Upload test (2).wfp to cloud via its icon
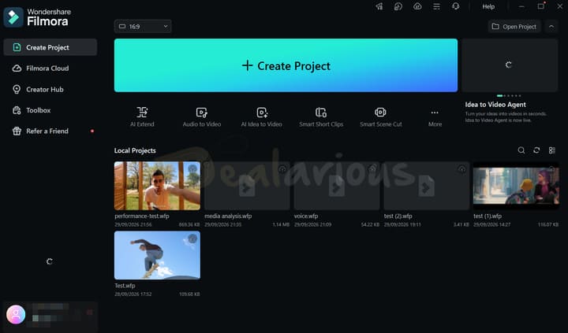 (x=461, y=168)
